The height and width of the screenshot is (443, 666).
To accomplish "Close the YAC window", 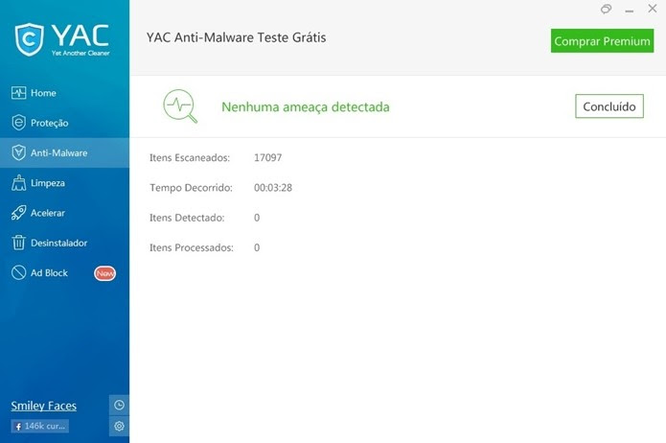I will pyautogui.click(x=653, y=9).
